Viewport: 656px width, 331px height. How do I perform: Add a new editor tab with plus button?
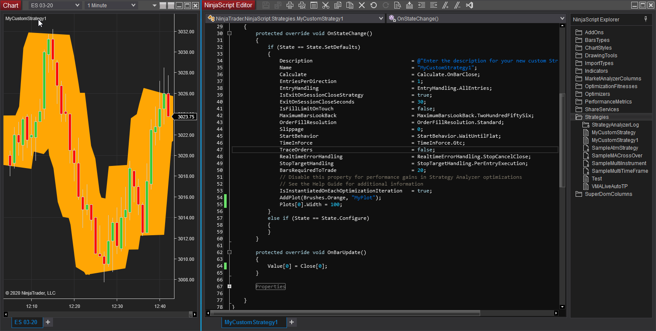[292, 322]
